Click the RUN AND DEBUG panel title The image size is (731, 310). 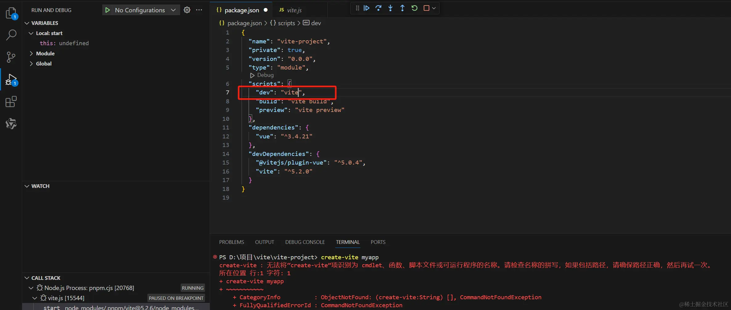(x=51, y=10)
